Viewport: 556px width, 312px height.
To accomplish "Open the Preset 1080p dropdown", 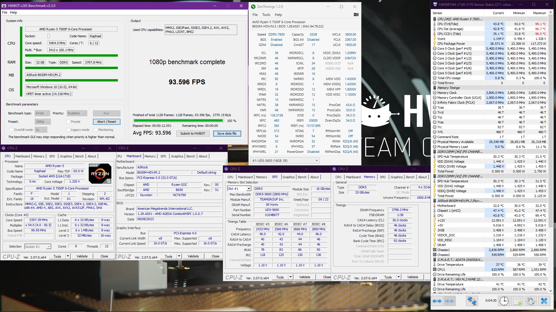I will [43, 122].
